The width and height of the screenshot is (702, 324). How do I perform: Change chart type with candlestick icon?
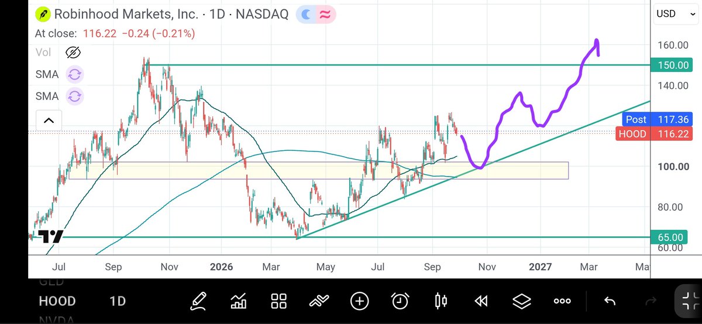441,301
